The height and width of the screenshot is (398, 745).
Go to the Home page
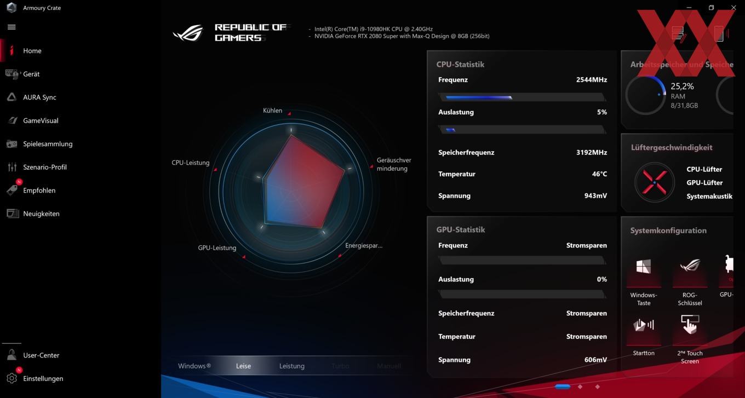pyautogui.click(x=32, y=51)
